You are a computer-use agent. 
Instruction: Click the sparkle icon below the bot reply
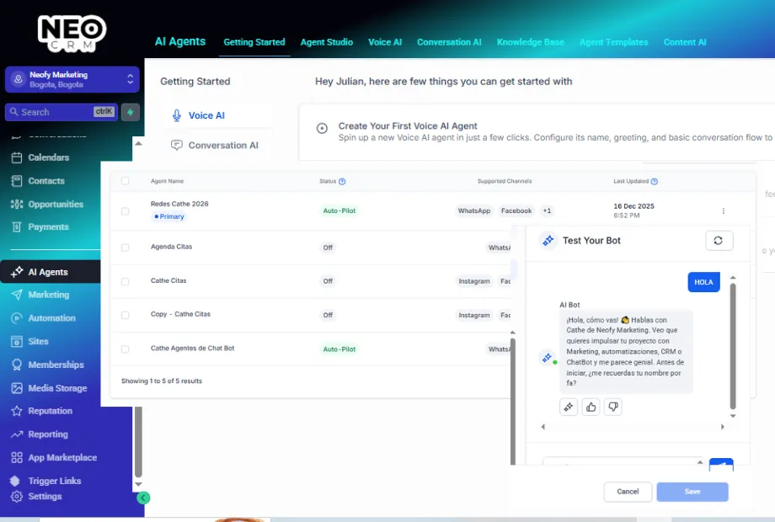coord(569,407)
